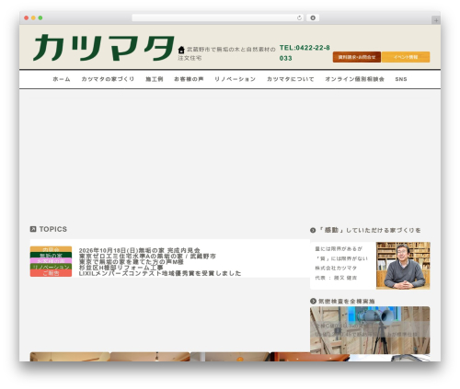
Task: Open 東京ゼロエミ住宅水準Aの無垢の家 topic
Action: click(147, 256)
